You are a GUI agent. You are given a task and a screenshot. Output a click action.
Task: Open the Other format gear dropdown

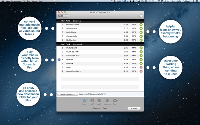click(115, 101)
